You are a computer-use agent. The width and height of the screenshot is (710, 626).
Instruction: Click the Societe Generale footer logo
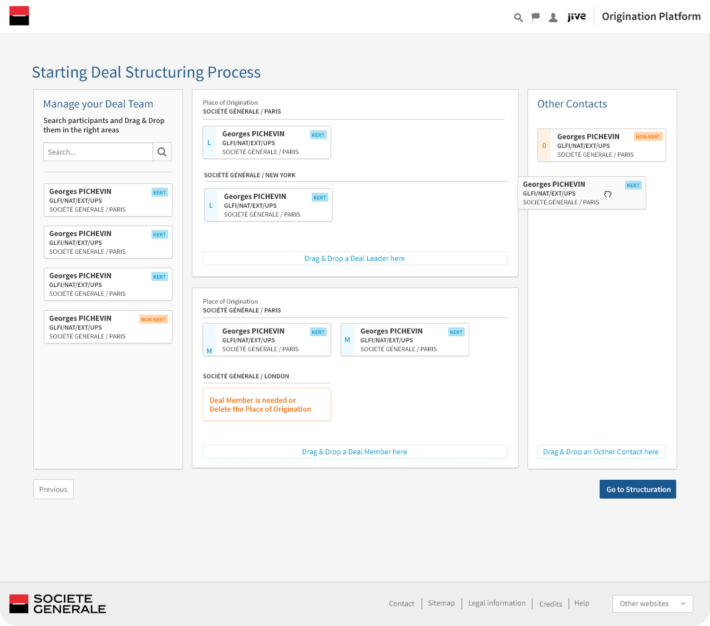[x=57, y=604]
